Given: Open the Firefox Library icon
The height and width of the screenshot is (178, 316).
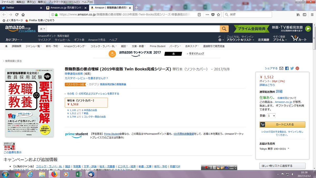Looking at the screenshot, I should [298, 15].
